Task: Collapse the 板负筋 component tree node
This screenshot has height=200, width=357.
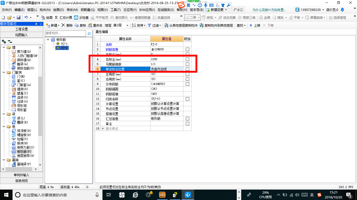Action: coord(48,40)
